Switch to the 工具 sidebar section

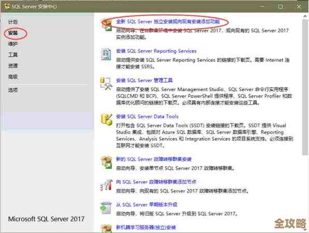pos(13,55)
